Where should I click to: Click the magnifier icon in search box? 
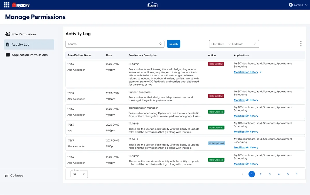click(160, 44)
